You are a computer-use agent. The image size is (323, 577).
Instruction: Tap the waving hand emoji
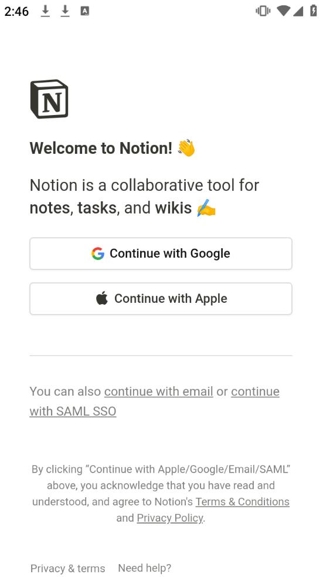point(186,148)
